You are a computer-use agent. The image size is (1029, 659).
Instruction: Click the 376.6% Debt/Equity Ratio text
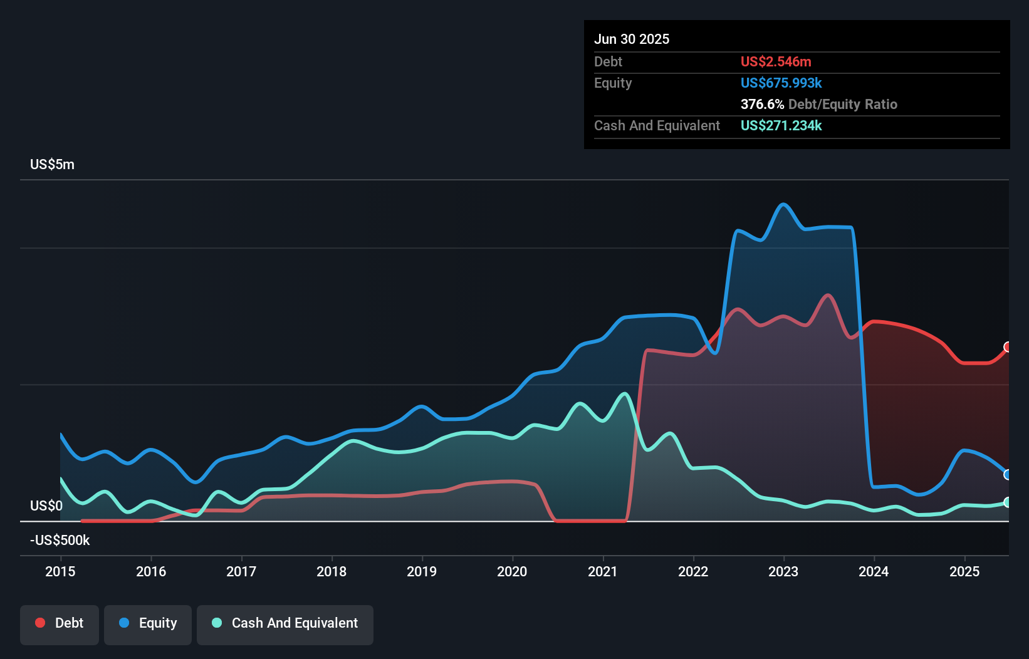point(819,104)
